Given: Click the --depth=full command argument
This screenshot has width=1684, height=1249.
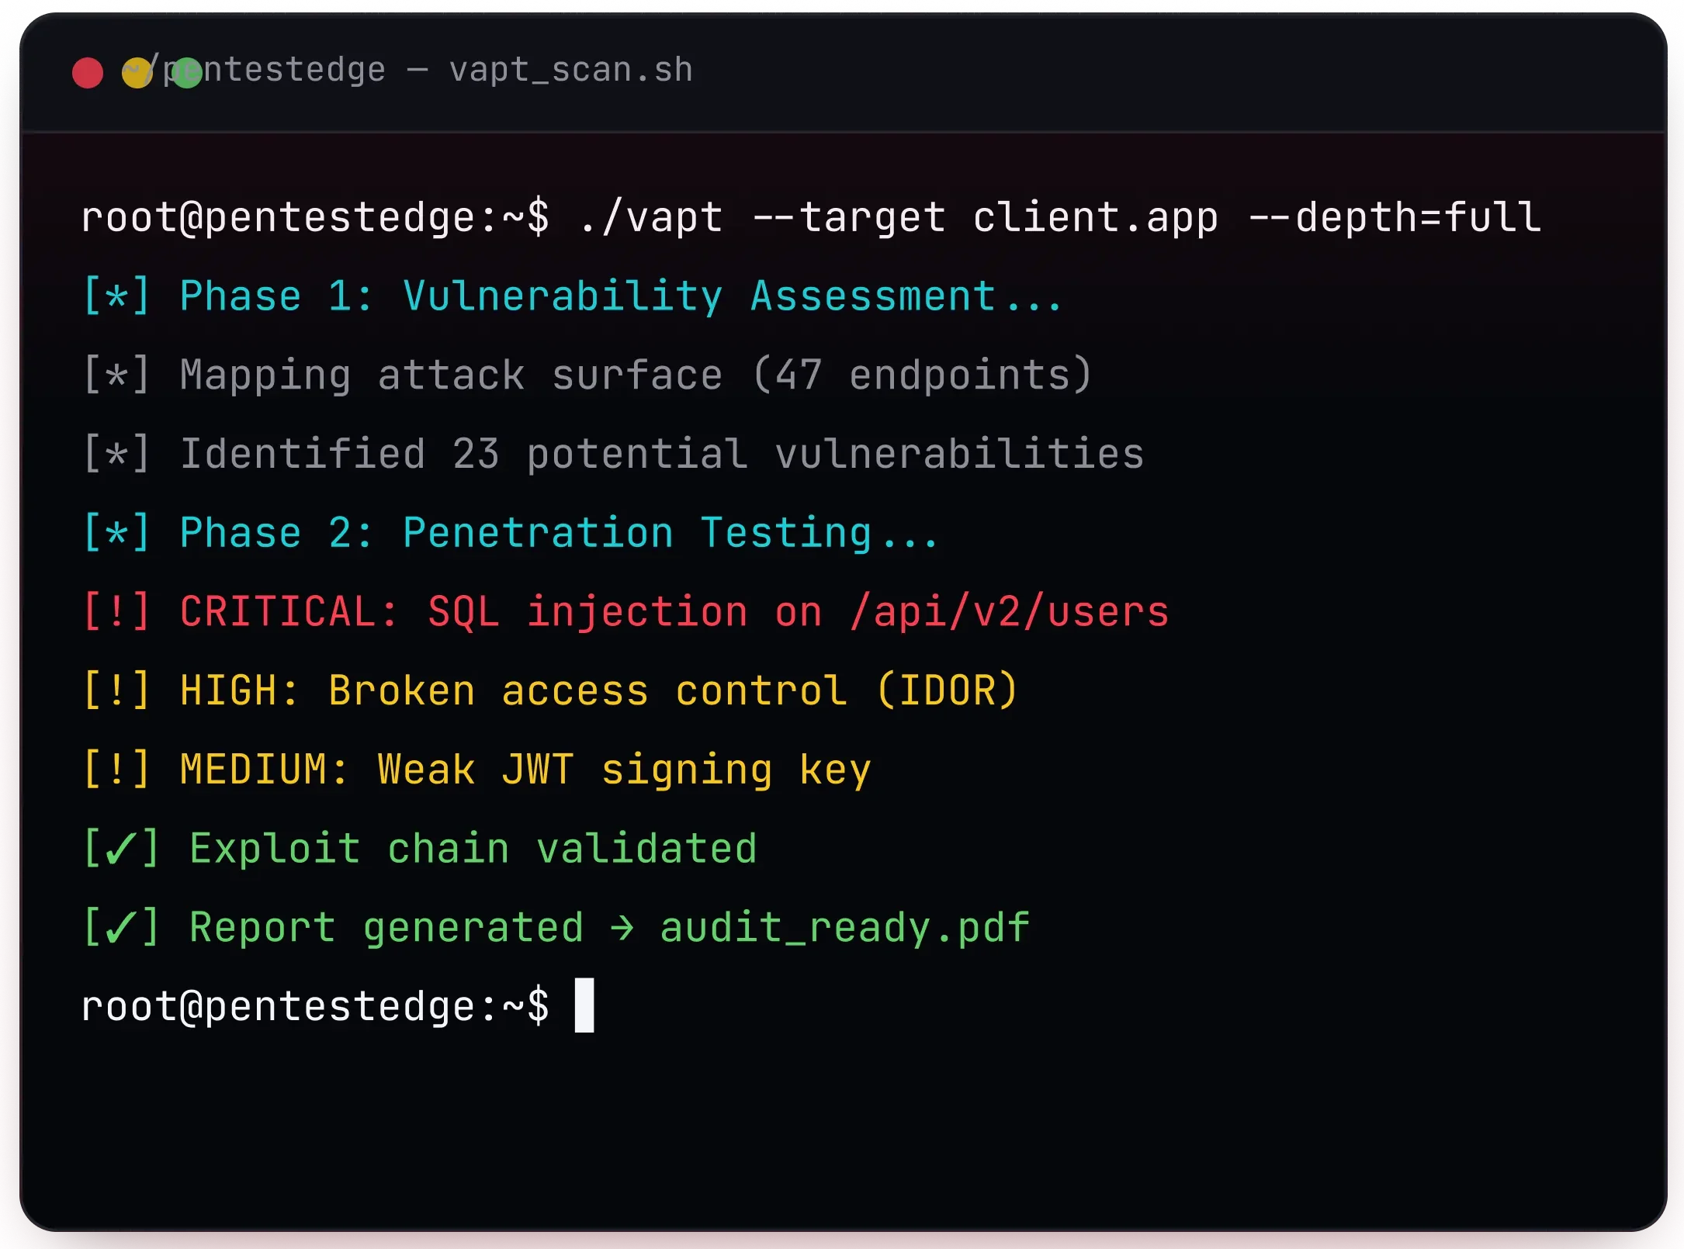Looking at the screenshot, I should click(x=1395, y=216).
